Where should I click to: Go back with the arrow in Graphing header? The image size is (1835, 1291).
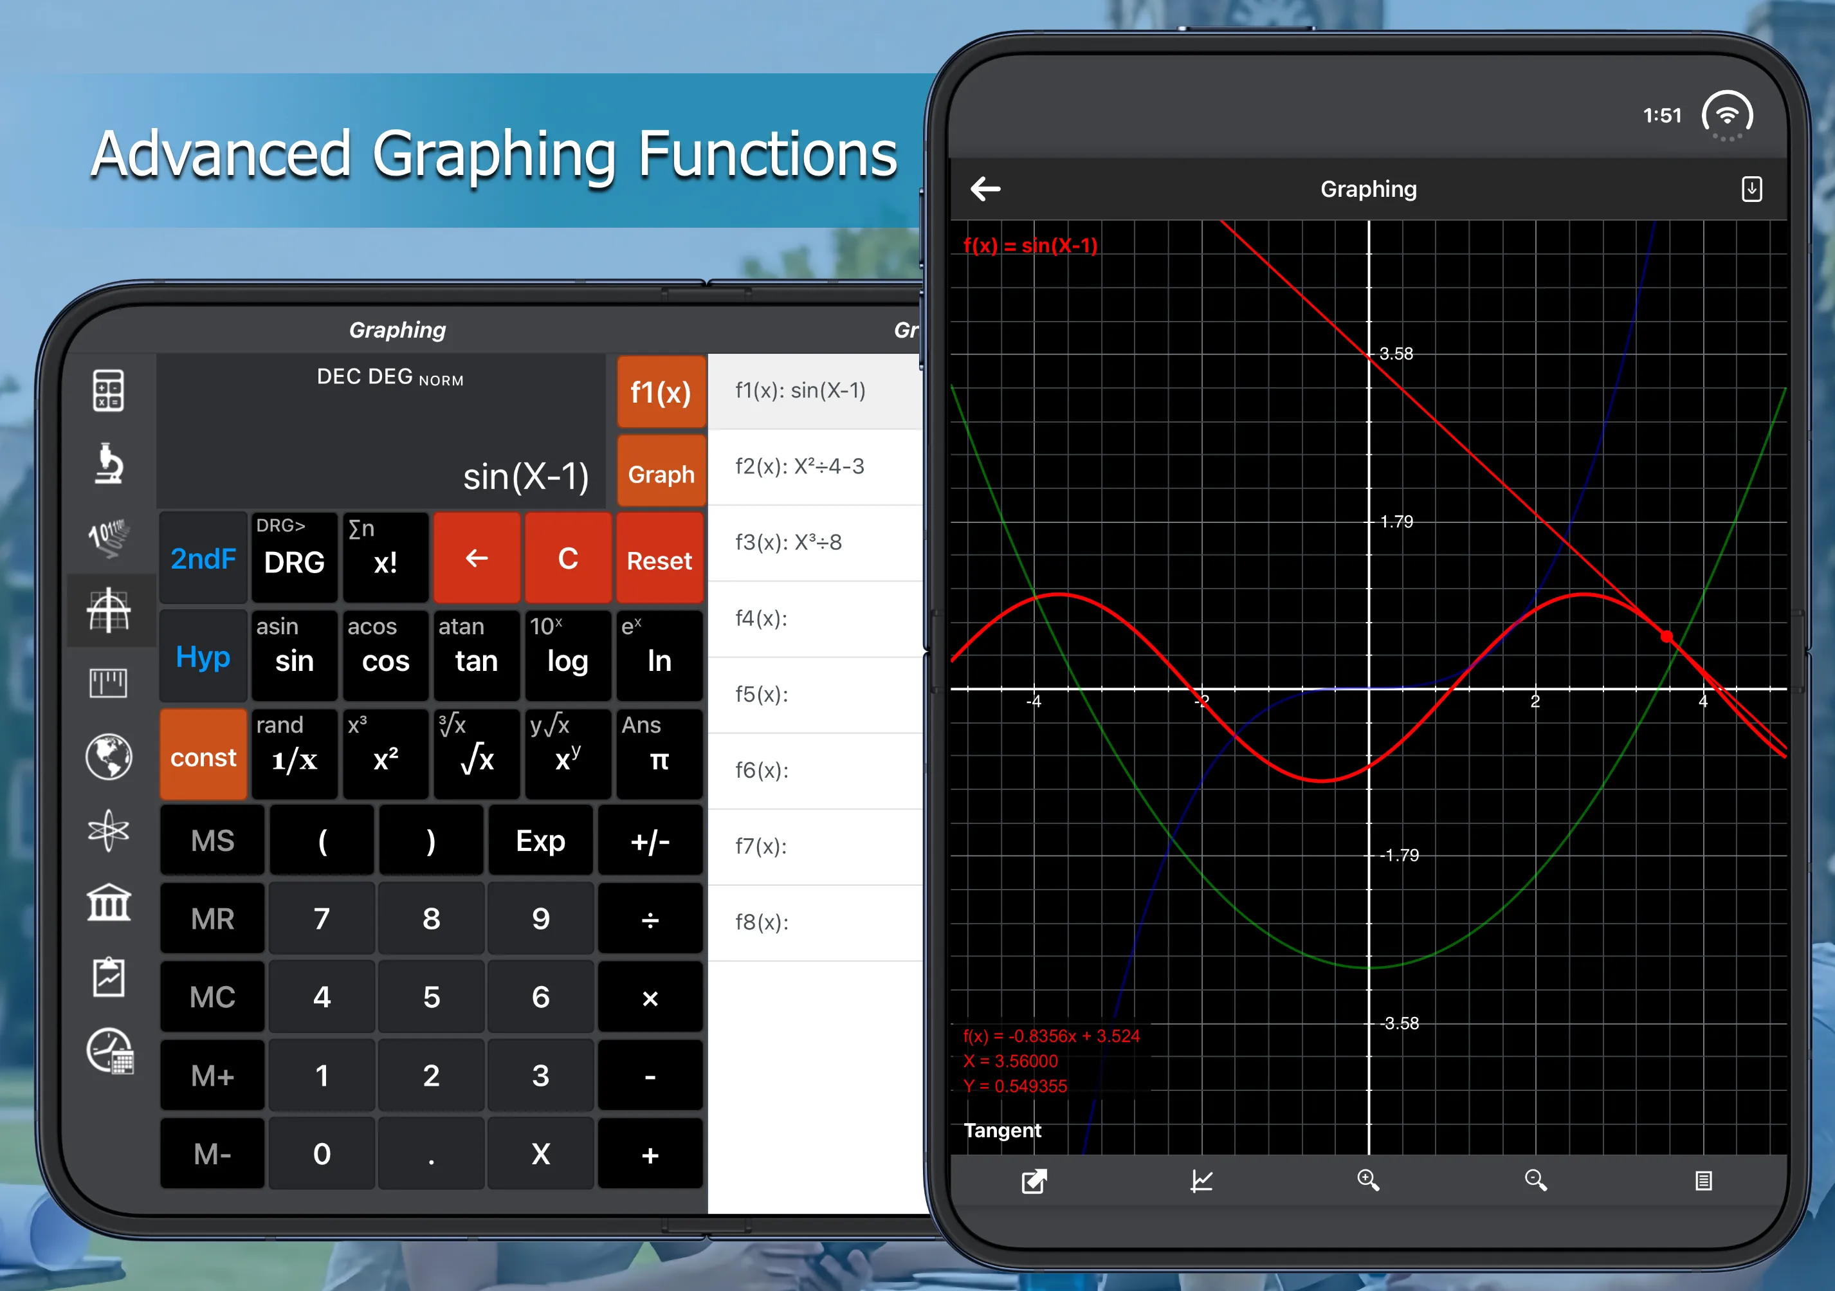[x=985, y=190]
